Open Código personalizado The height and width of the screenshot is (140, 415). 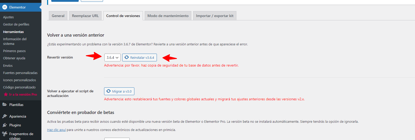click(19, 87)
